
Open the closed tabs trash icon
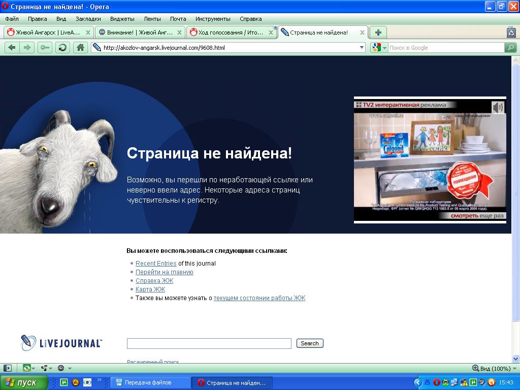tap(511, 32)
